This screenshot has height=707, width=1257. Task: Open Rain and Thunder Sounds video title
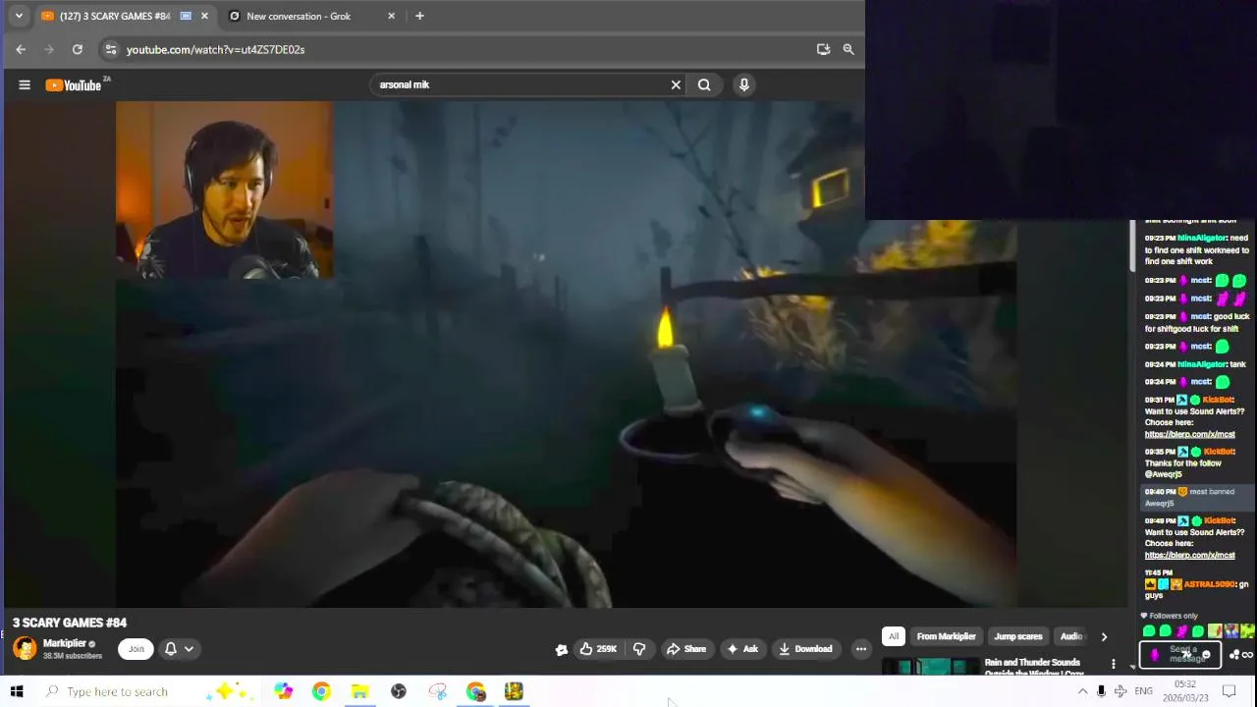(x=1034, y=668)
